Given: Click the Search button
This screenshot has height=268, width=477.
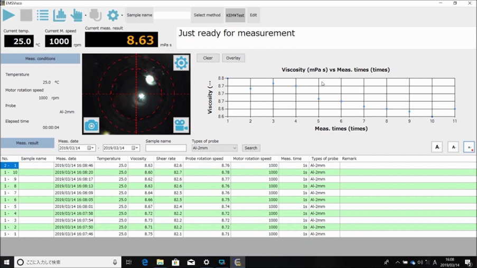Looking at the screenshot, I should (251, 148).
